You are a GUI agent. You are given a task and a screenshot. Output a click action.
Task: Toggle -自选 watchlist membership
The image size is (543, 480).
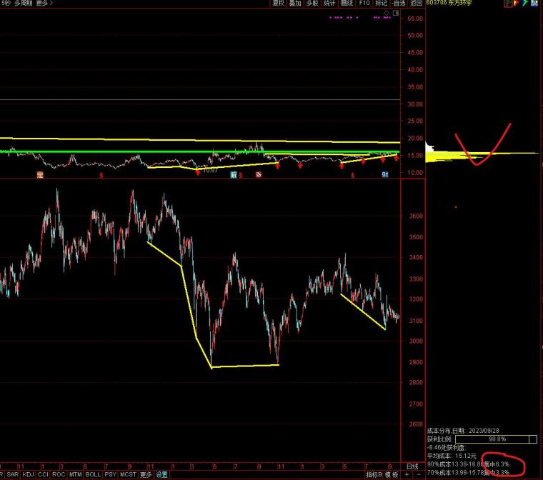click(x=399, y=3)
